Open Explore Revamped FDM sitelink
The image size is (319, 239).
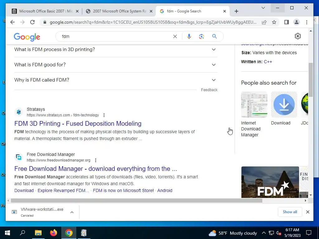(63, 191)
